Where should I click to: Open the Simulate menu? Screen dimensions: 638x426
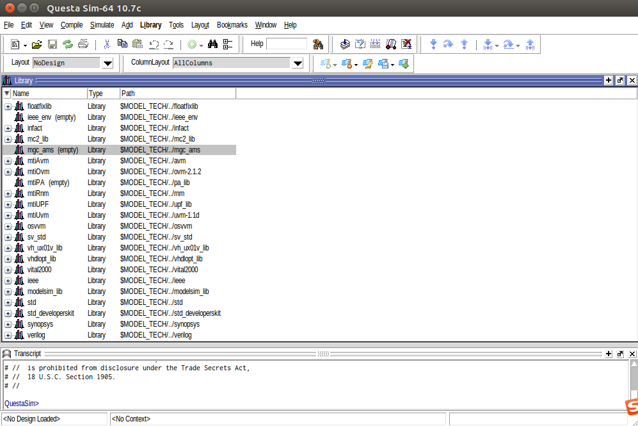pyautogui.click(x=102, y=25)
